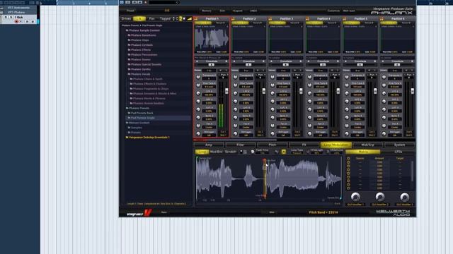The height and width of the screenshot is (254, 453).
Task: Click the PadSlot 2 volume fader handle
Action: tap(264, 91)
